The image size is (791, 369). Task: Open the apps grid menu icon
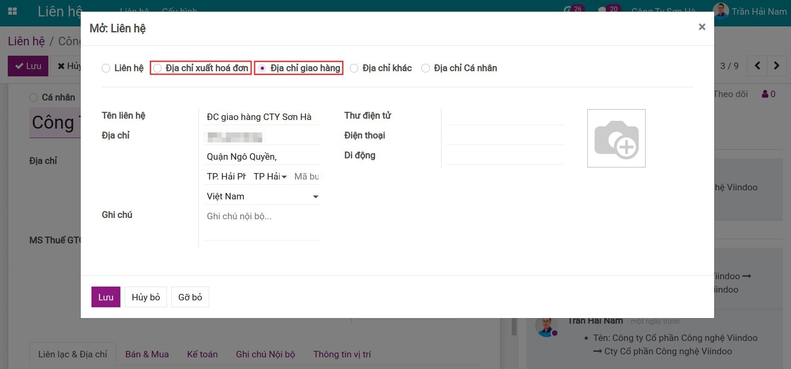point(13,11)
